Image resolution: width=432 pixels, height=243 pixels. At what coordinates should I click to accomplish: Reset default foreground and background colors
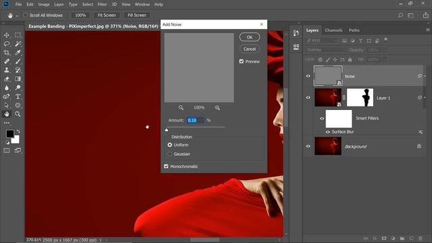pos(7,142)
